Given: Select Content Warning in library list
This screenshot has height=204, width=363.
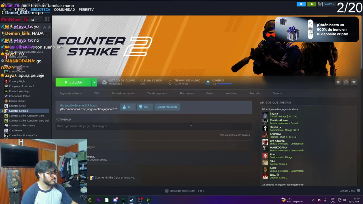Looking at the screenshot, I should 19,91.
